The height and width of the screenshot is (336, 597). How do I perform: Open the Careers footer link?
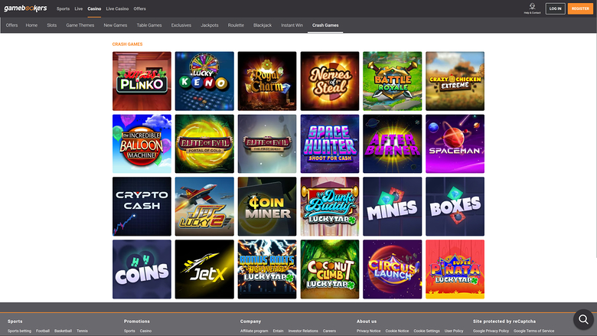(329, 331)
